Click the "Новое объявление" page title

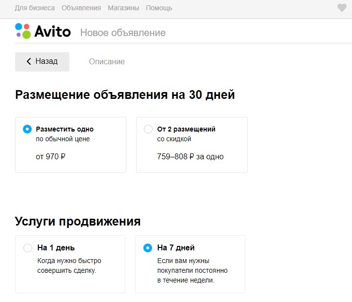123,33
